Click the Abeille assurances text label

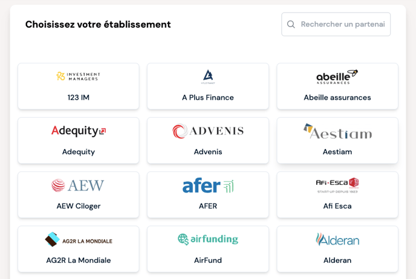pyautogui.click(x=337, y=97)
